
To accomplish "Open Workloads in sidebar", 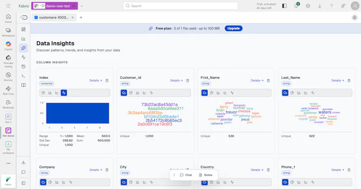I will click(x=8, y=104).
